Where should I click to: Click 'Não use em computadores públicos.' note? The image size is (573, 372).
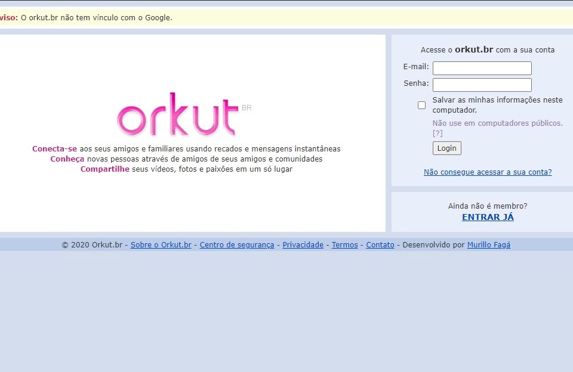click(x=497, y=123)
